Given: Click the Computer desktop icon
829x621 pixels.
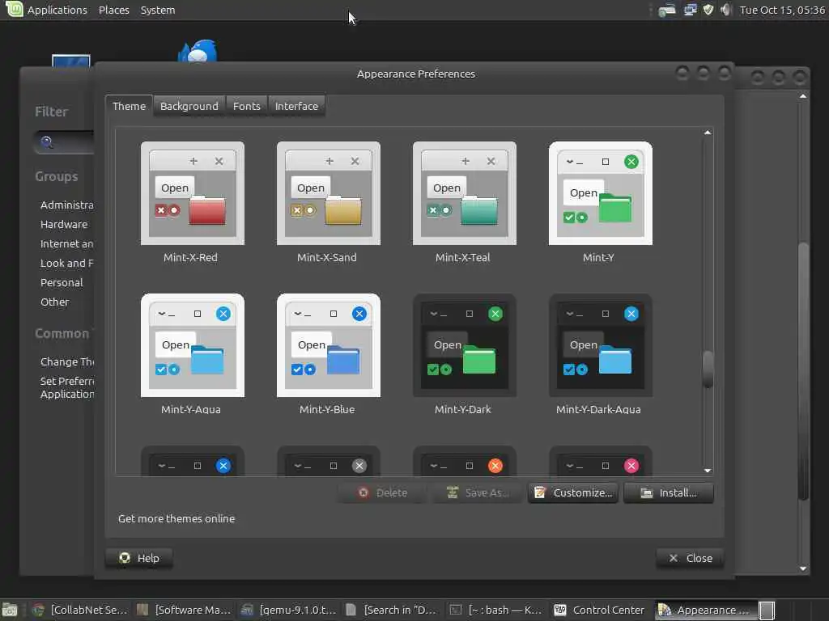Looking at the screenshot, I should (x=71, y=60).
